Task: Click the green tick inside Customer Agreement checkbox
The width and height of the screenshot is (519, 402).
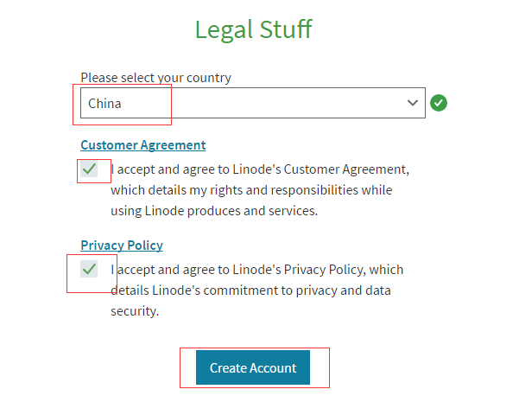Action: [89, 169]
